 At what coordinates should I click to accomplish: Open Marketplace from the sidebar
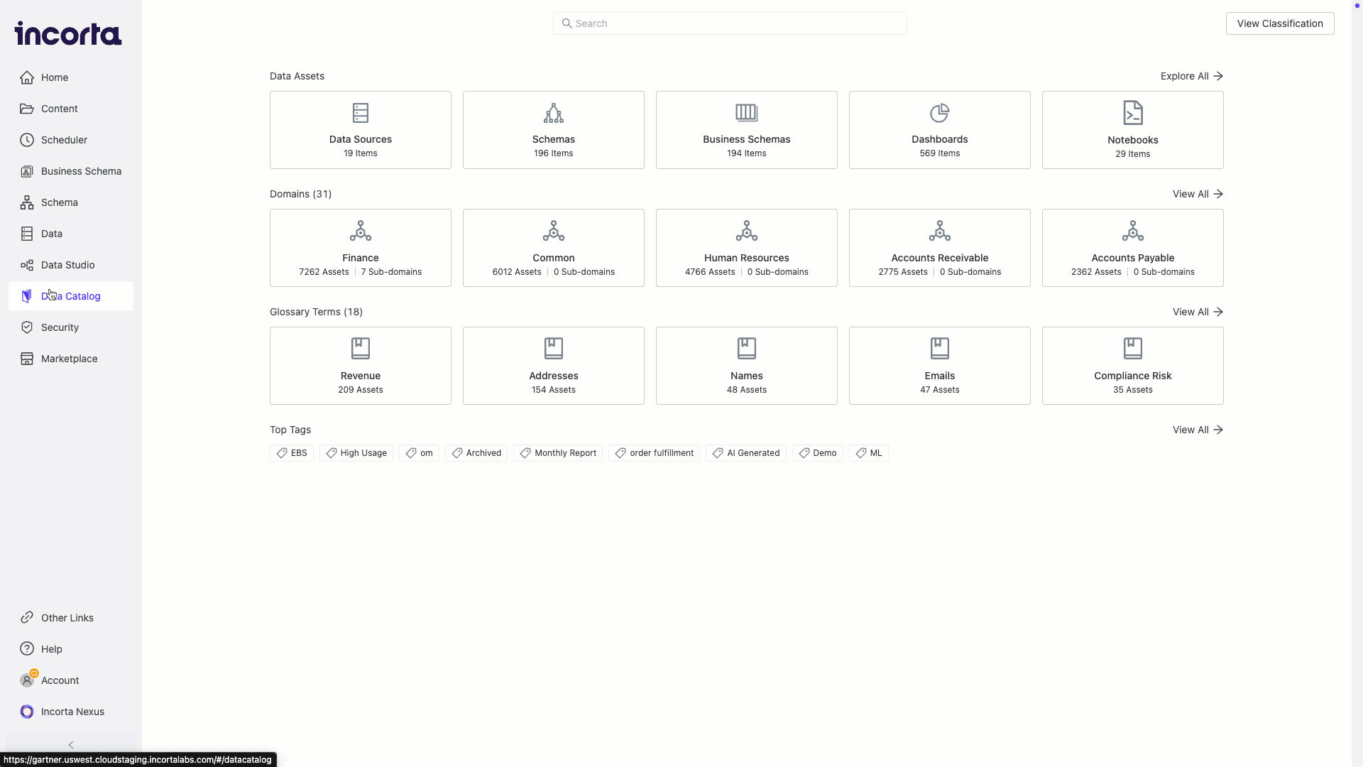[x=69, y=359]
